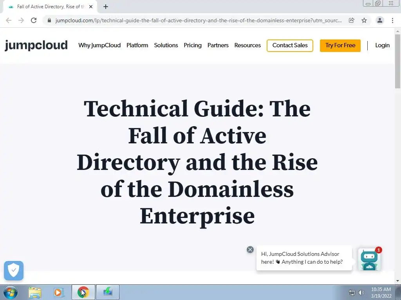Image resolution: width=401 pixels, height=300 pixels.
Task: Click the Try For Free button
Action: tap(340, 46)
